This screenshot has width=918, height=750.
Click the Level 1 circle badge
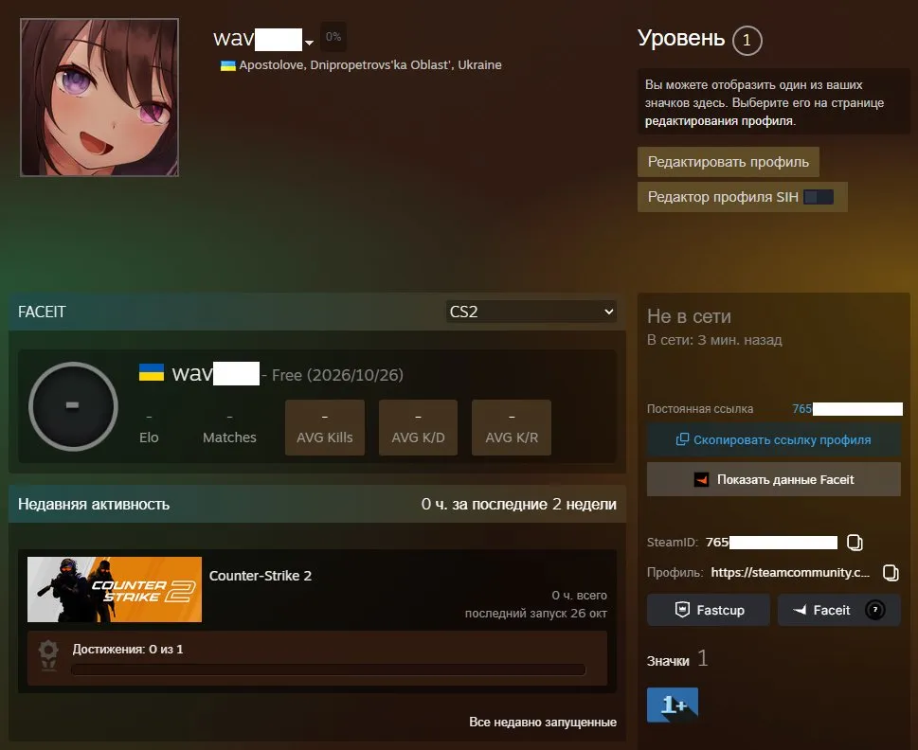click(x=747, y=41)
